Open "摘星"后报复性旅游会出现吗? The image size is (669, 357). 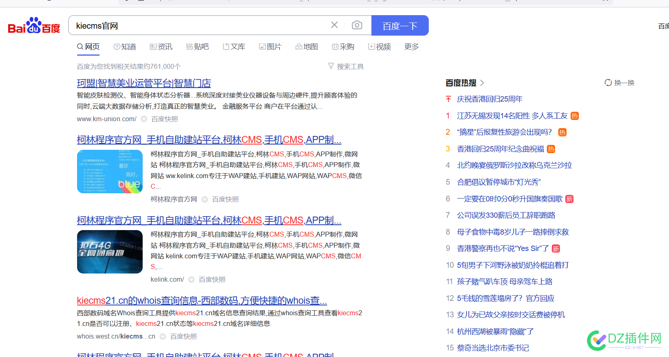[x=505, y=132]
